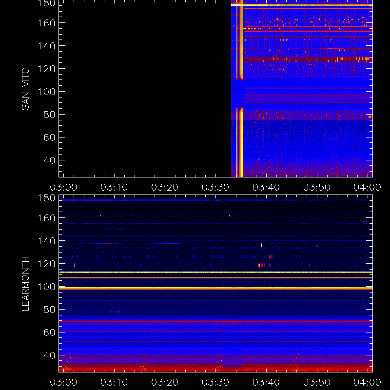Click the 120 tick label on Learmonth axis

[46, 264]
